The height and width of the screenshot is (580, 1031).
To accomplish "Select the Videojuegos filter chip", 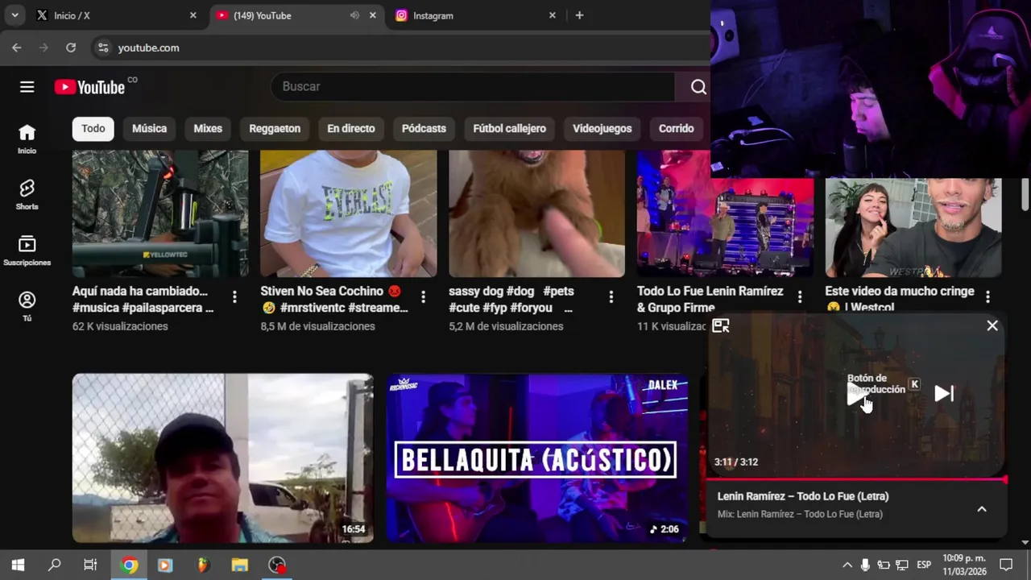I will [x=602, y=128].
